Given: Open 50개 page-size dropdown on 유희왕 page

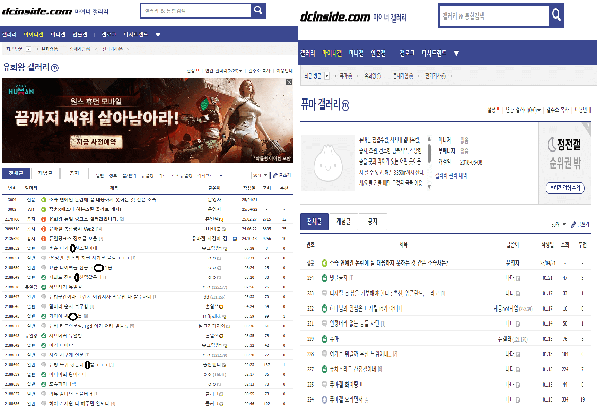Looking at the screenshot, I should (x=260, y=175).
